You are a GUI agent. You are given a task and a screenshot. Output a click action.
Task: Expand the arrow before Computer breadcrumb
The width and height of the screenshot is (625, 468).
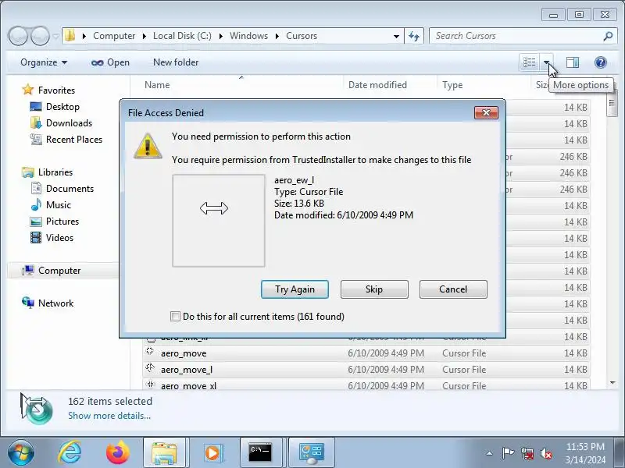(x=84, y=36)
